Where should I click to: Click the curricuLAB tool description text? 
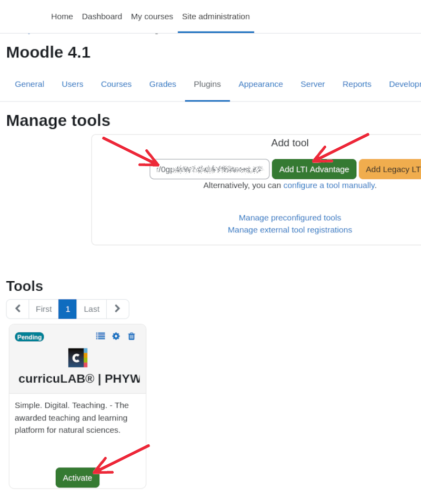(x=72, y=417)
